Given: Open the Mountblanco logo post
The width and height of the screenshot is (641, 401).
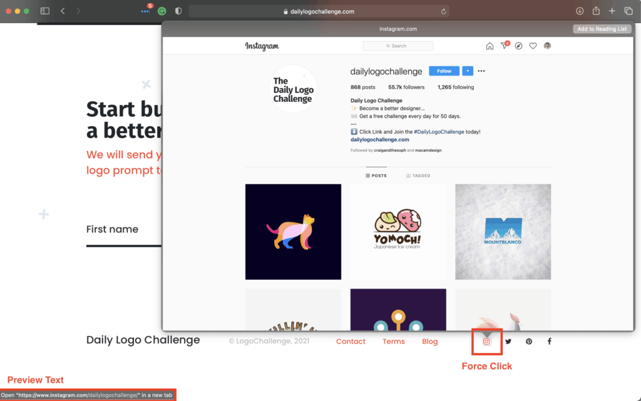Looking at the screenshot, I should 503,232.
